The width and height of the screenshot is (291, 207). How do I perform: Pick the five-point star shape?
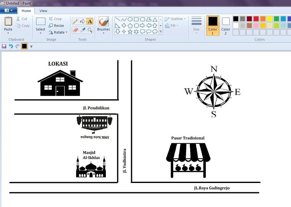130,31
